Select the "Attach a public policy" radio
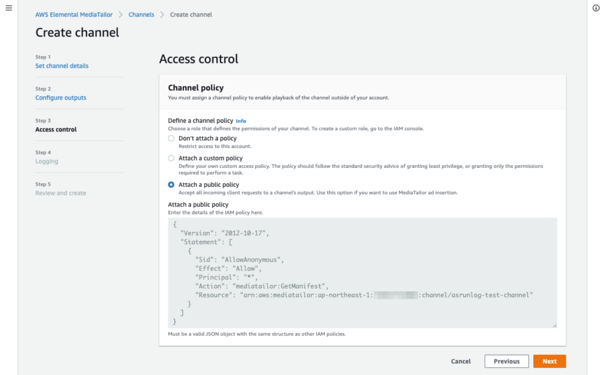 tap(171, 185)
